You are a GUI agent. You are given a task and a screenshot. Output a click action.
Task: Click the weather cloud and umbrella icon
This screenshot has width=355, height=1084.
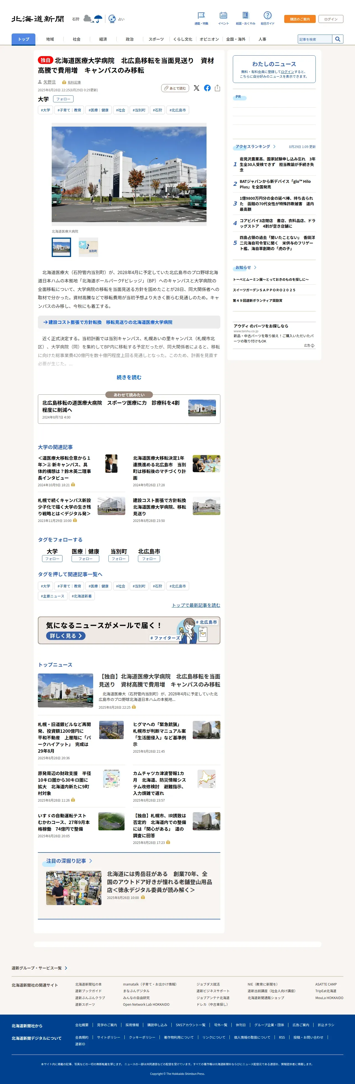(93, 19)
